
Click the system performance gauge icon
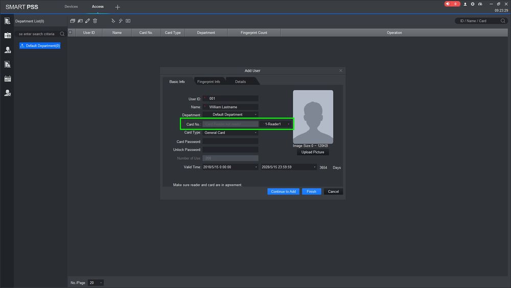[x=480, y=4]
